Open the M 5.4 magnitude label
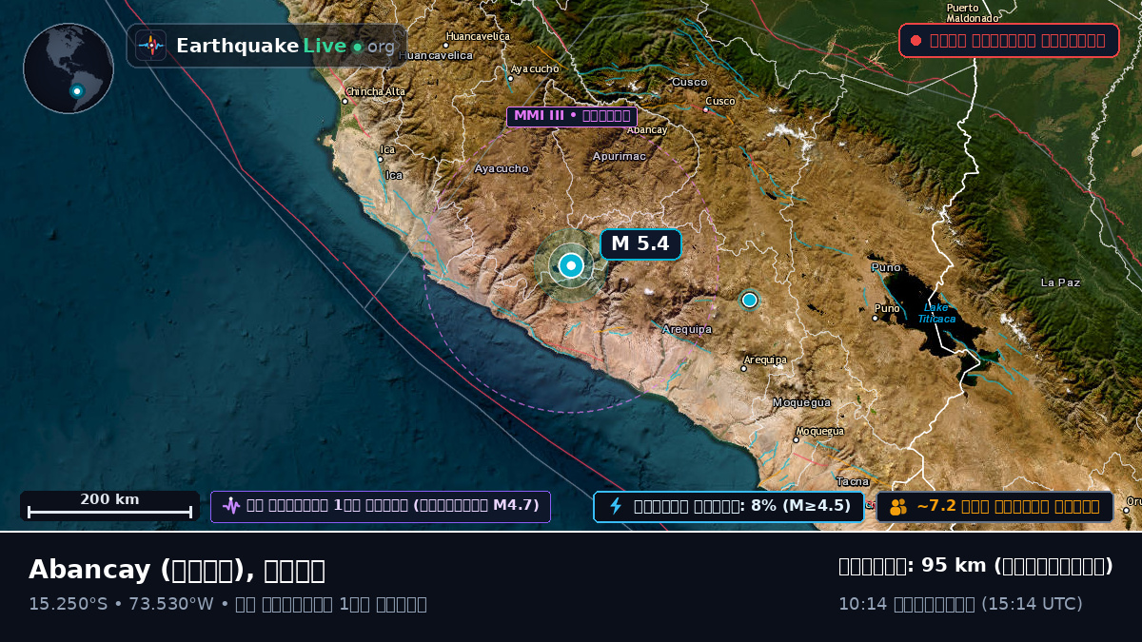 640,244
